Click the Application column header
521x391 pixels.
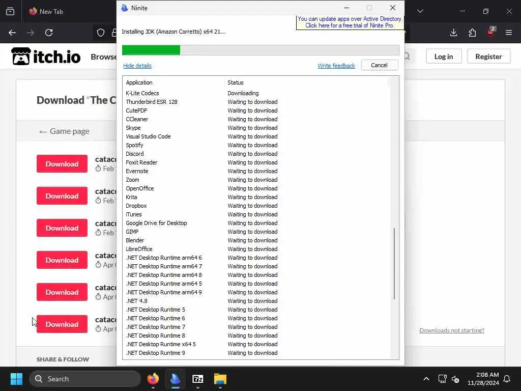pos(139,82)
